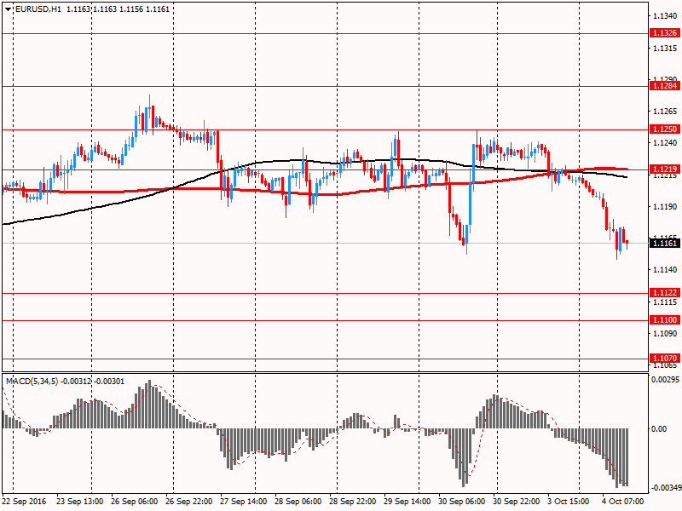The image size is (682, 511).
Task: Click the 1.1190 price scale value
Action: tap(666, 207)
